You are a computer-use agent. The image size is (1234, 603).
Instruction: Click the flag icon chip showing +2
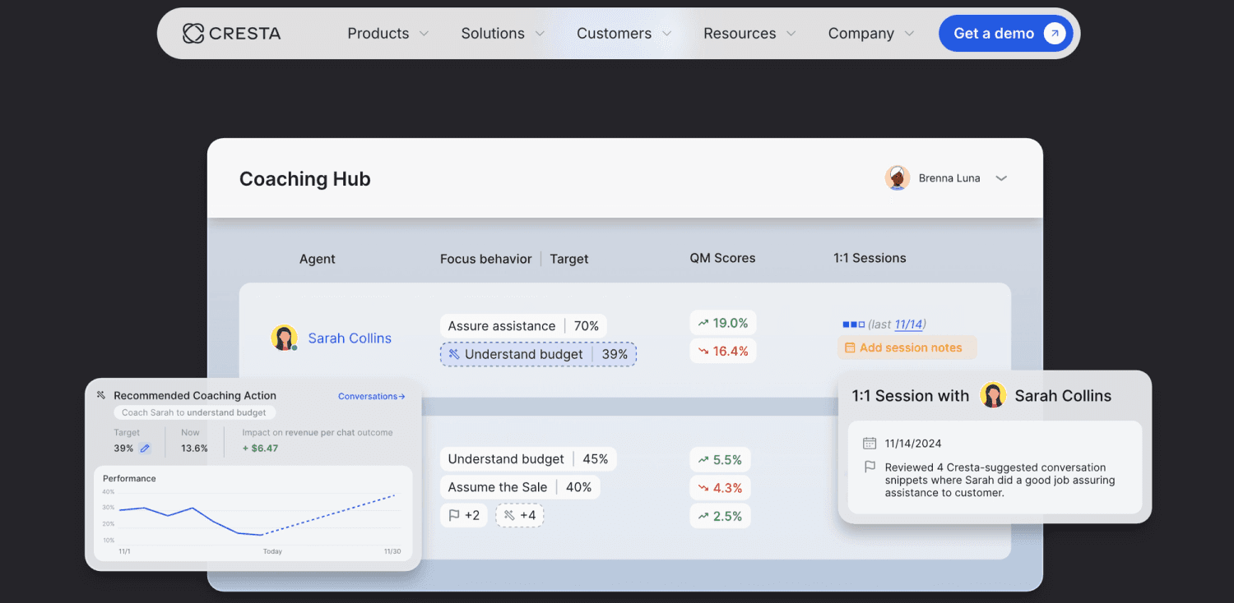click(464, 516)
